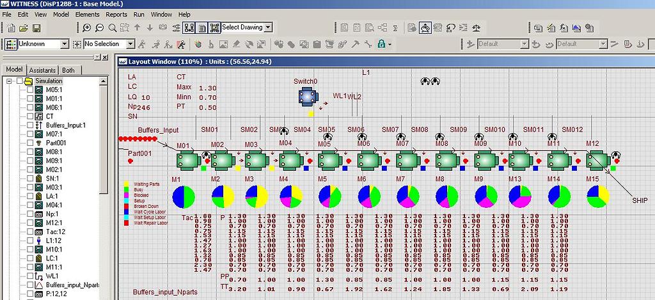Open the Reports menu
655x300 pixels.
tap(116, 14)
